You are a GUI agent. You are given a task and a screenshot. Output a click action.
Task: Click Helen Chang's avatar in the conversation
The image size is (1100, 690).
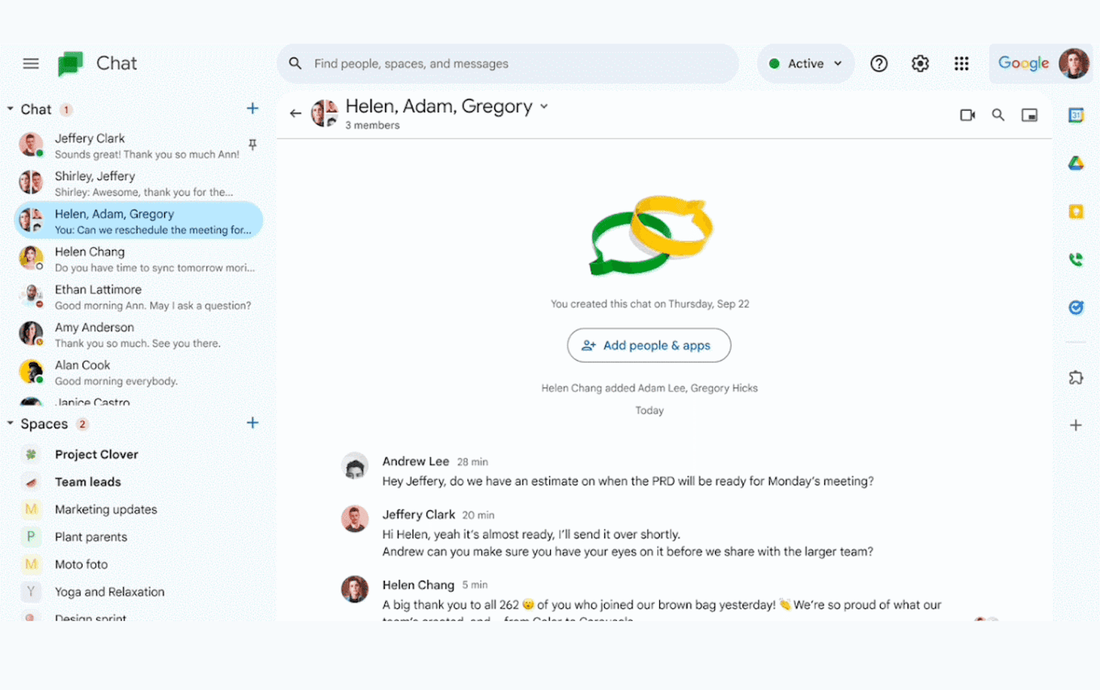point(355,589)
